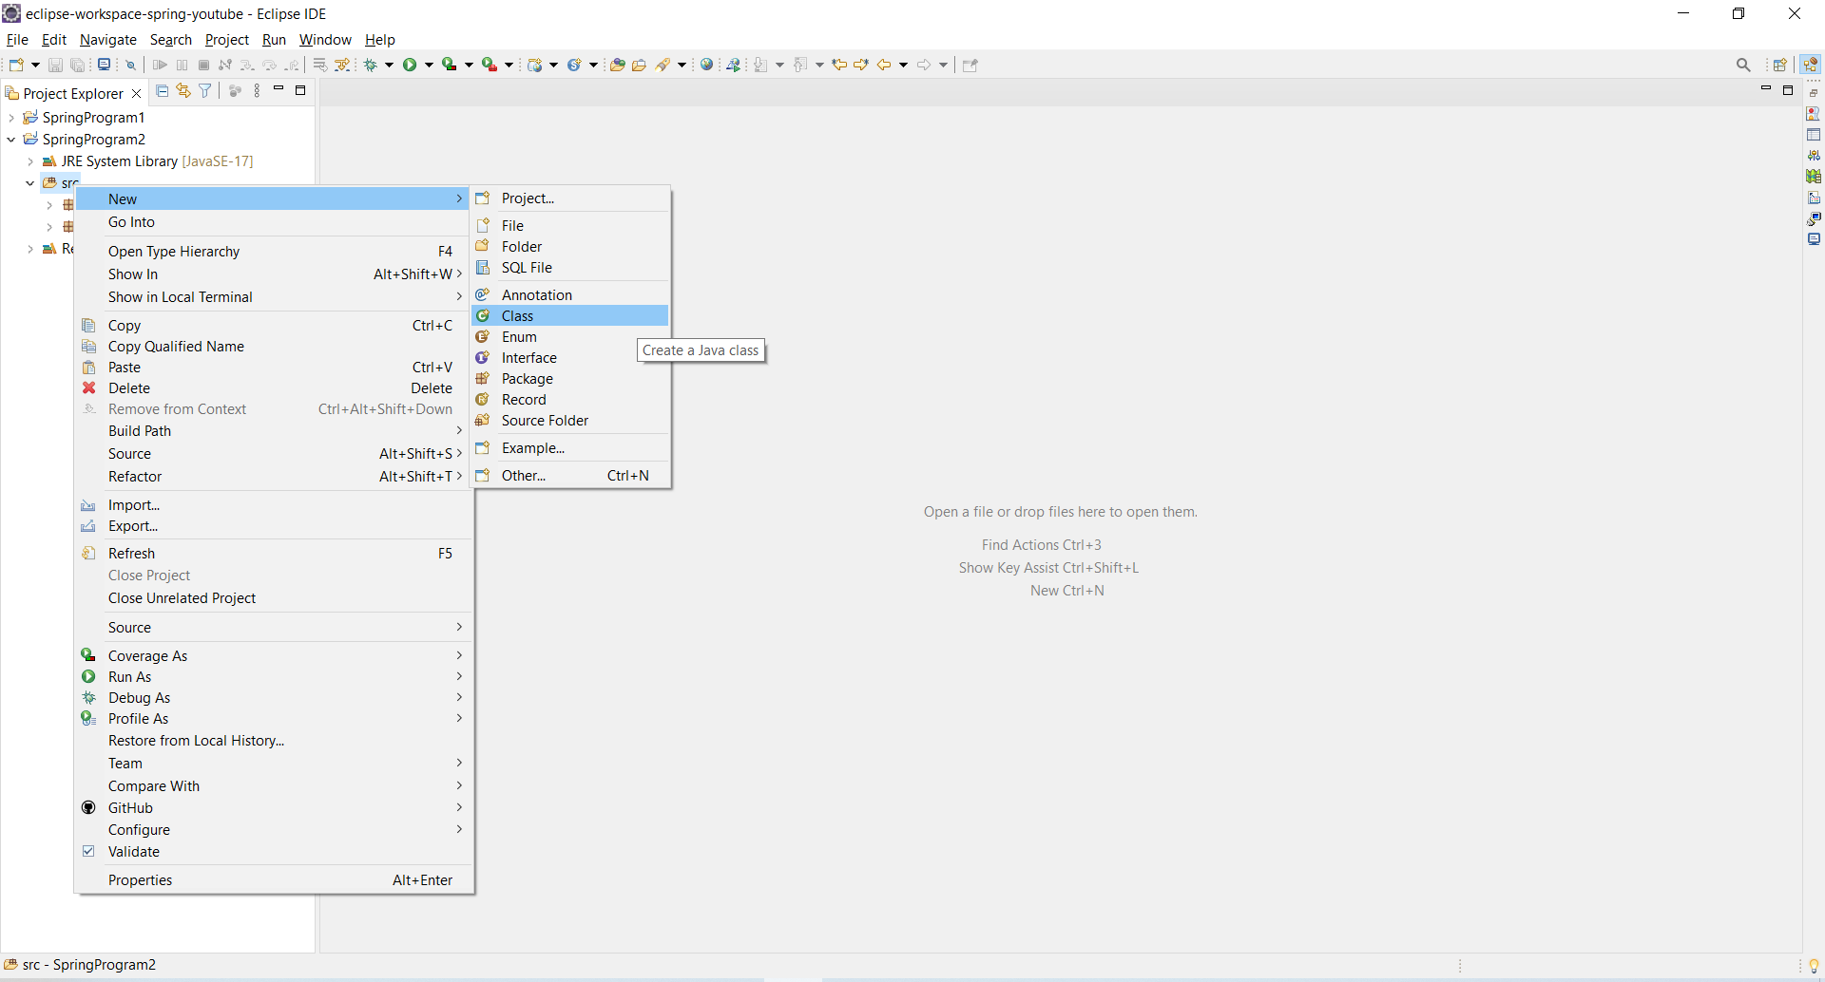The width and height of the screenshot is (1825, 982).
Task: Click the Debug bug icon
Action: (370, 65)
